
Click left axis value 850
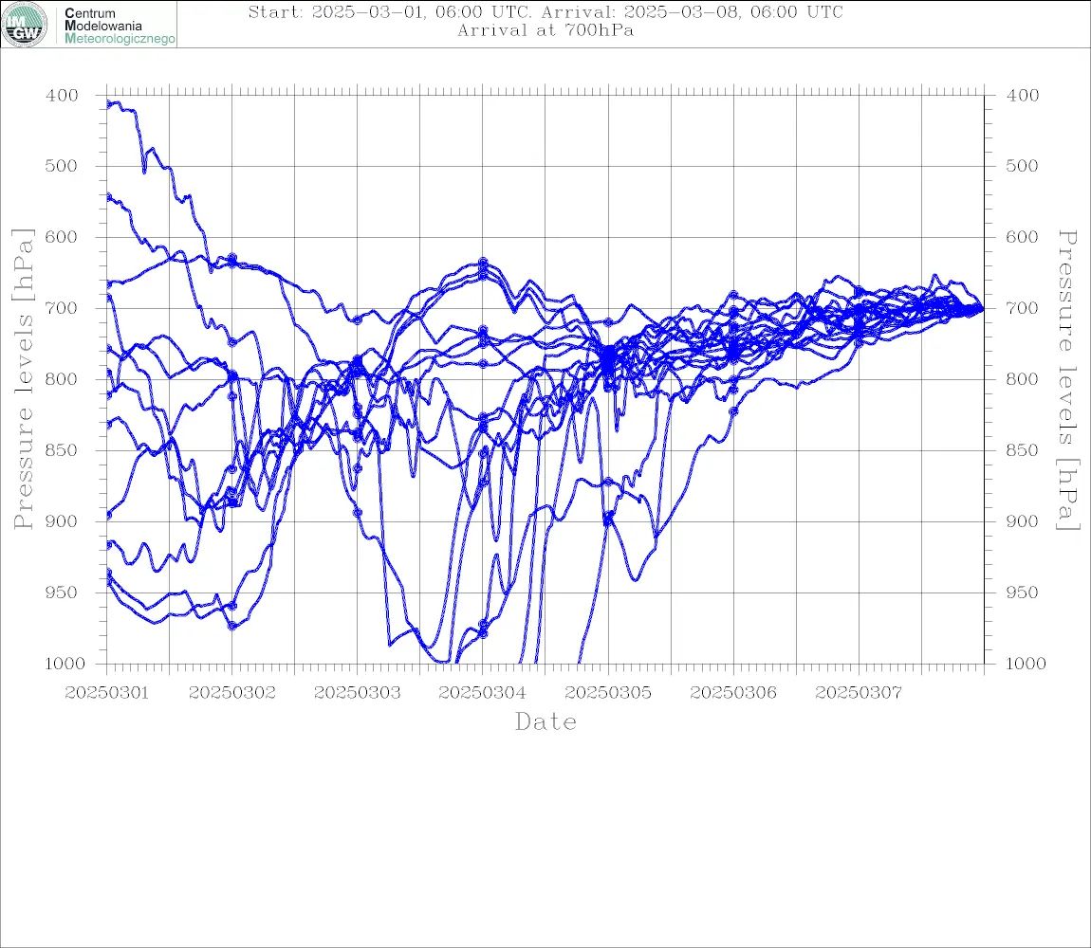click(x=62, y=450)
